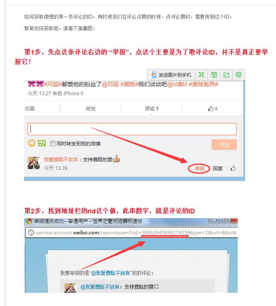Image resolution: width=276 pixels, height=306 pixels.
Task: Select the 评论 1 tab
Action: click(x=152, y=108)
